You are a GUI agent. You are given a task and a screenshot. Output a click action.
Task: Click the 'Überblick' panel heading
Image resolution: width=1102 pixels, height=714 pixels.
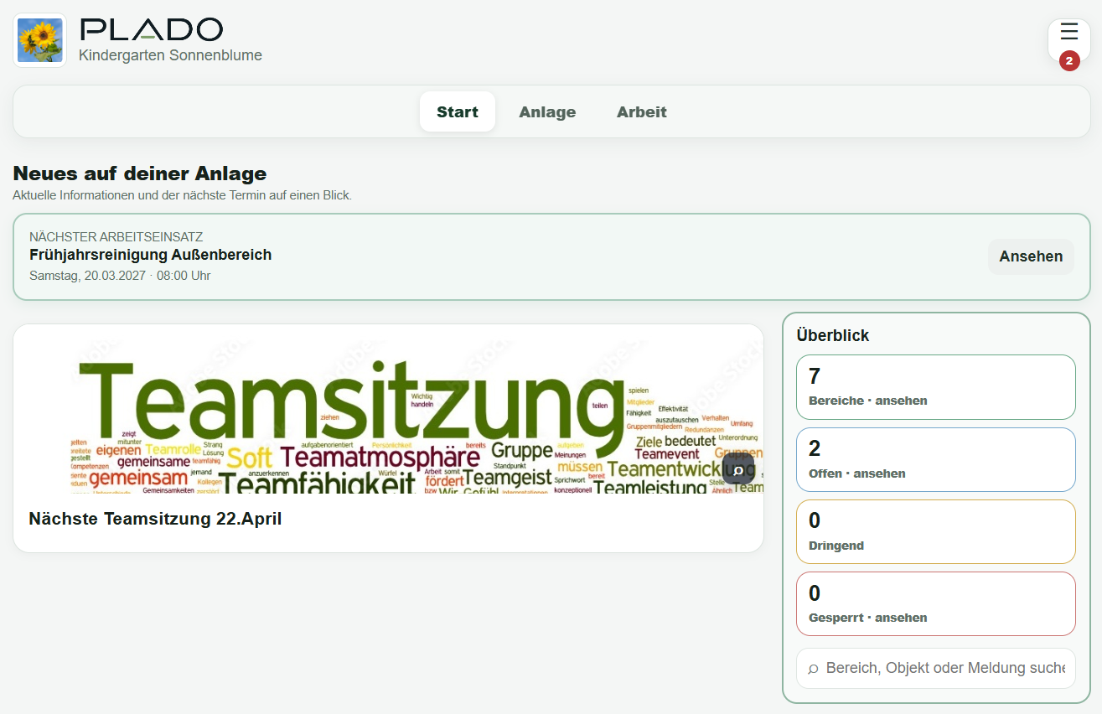pos(833,335)
